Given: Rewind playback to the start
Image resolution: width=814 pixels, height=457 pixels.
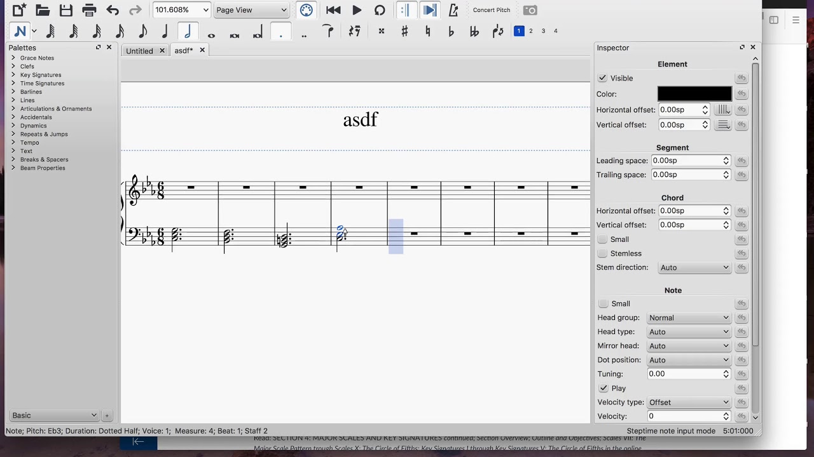Looking at the screenshot, I should [333, 10].
